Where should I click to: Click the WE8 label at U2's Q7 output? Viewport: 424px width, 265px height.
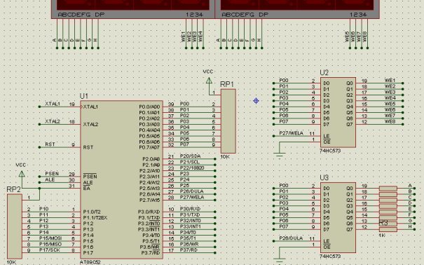click(x=390, y=121)
